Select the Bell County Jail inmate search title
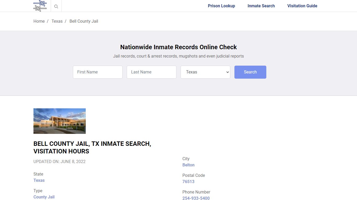This screenshot has width=357, height=200. click(92, 147)
